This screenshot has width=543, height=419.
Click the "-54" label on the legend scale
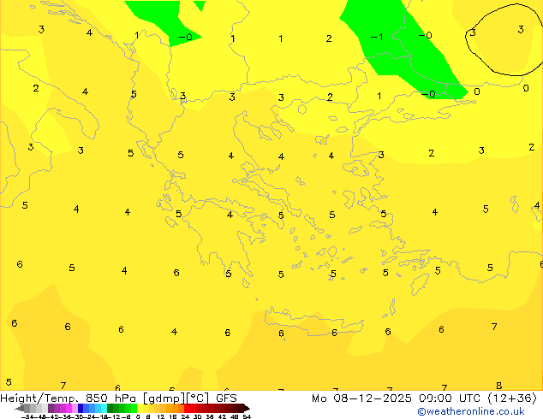tap(27, 416)
